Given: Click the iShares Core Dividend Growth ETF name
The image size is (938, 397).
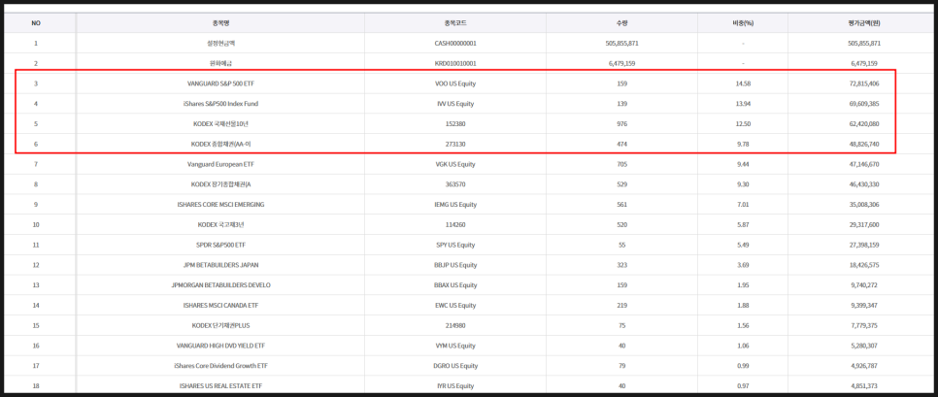Looking at the screenshot, I should (x=220, y=366).
